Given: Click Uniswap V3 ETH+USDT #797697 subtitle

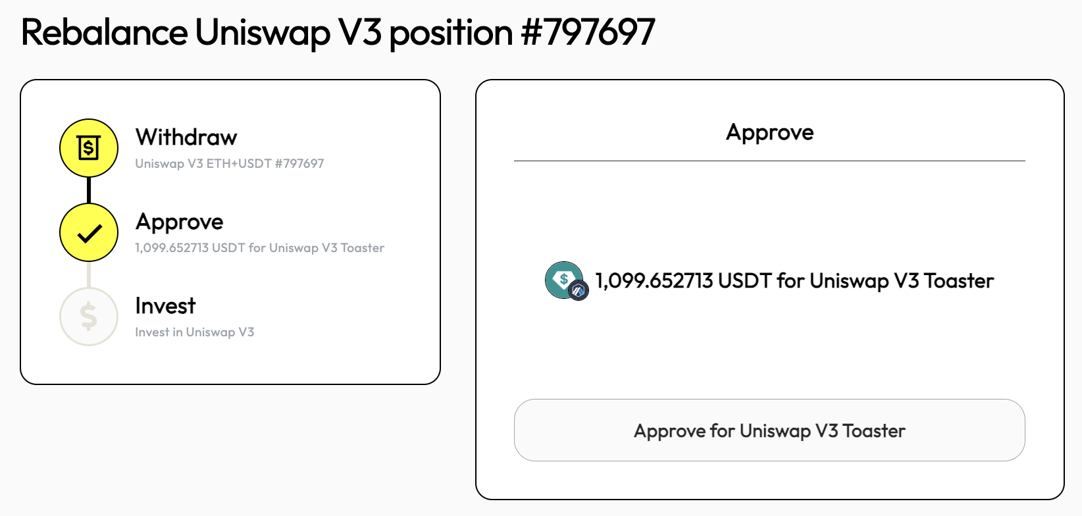Looking at the screenshot, I should [x=230, y=163].
